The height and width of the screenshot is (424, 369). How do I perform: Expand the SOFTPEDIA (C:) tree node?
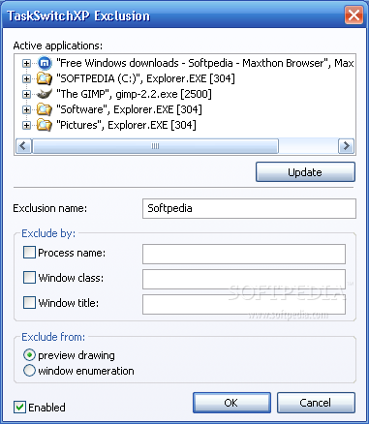pos(26,78)
